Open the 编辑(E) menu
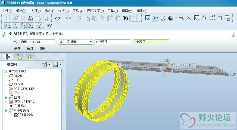This screenshot has height=130, width=237. pos(21,11)
